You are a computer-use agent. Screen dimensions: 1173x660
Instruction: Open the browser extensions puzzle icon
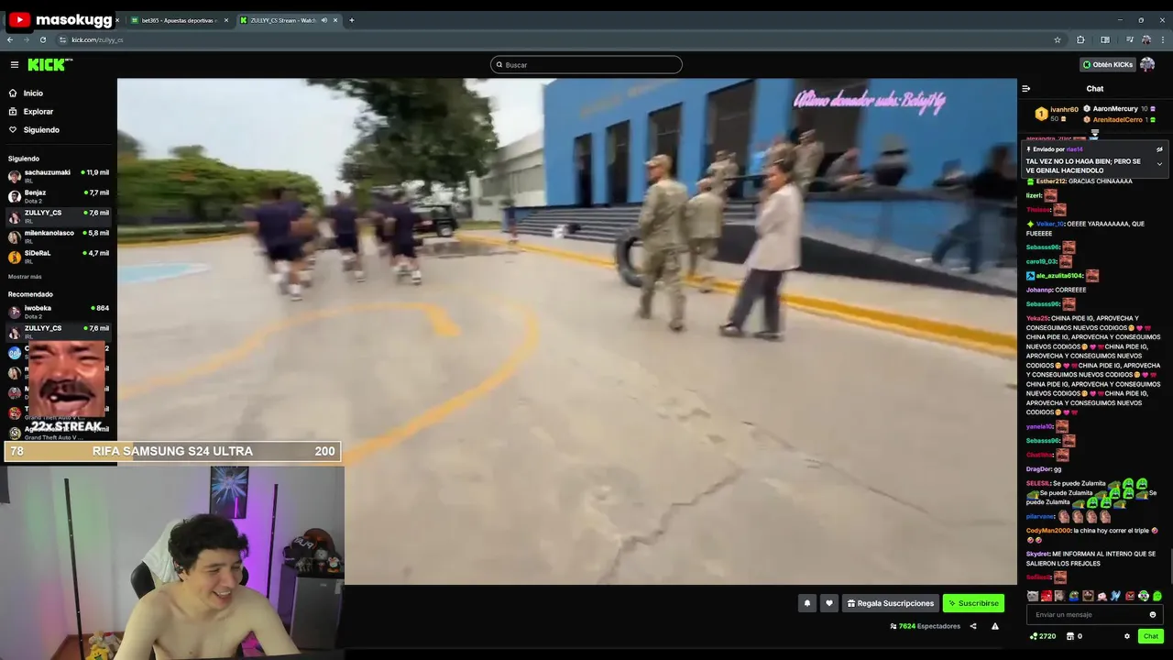[x=1080, y=39]
